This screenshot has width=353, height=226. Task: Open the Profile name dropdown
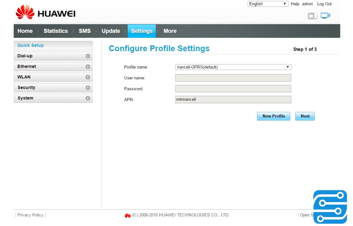click(233, 67)
